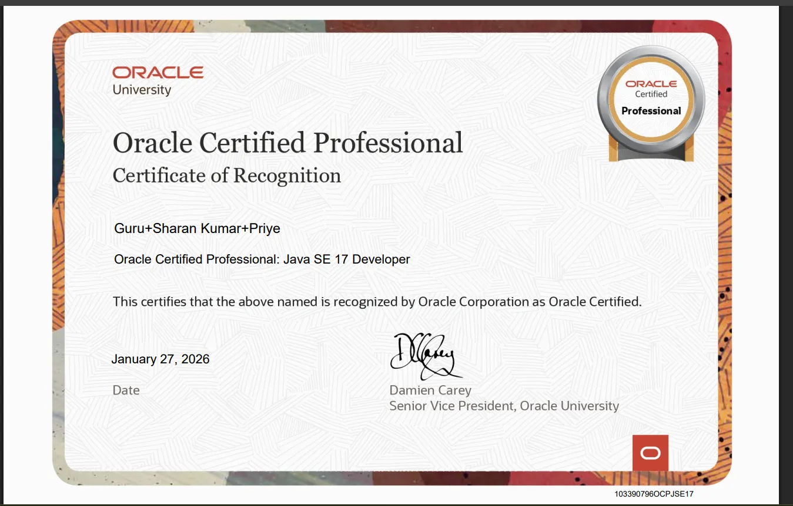Click the certification statement text

click(377, 302)
